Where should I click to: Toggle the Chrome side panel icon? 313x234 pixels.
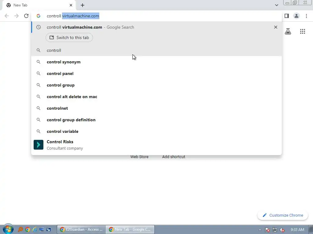pos(287,16)
